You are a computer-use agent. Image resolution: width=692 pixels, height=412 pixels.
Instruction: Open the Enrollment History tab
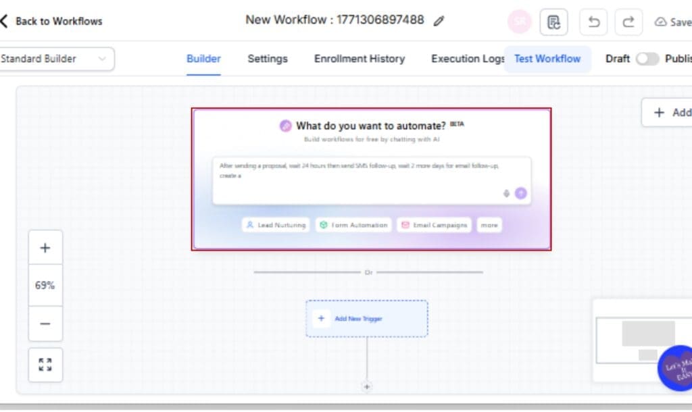click(x=360, y=59)
